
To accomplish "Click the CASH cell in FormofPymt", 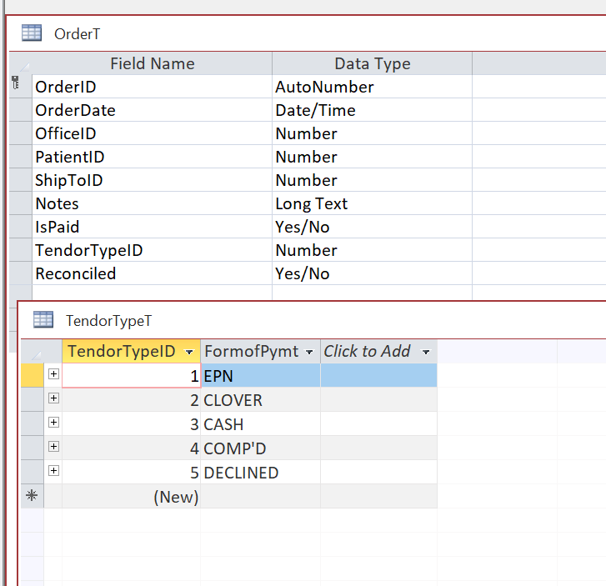I will pyautogui.click(x=260, y=423).
